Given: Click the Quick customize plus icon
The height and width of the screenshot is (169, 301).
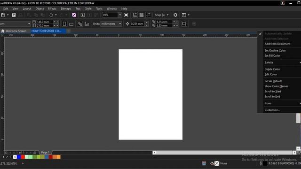Looking at the screenshot, I should click(194, 24).
